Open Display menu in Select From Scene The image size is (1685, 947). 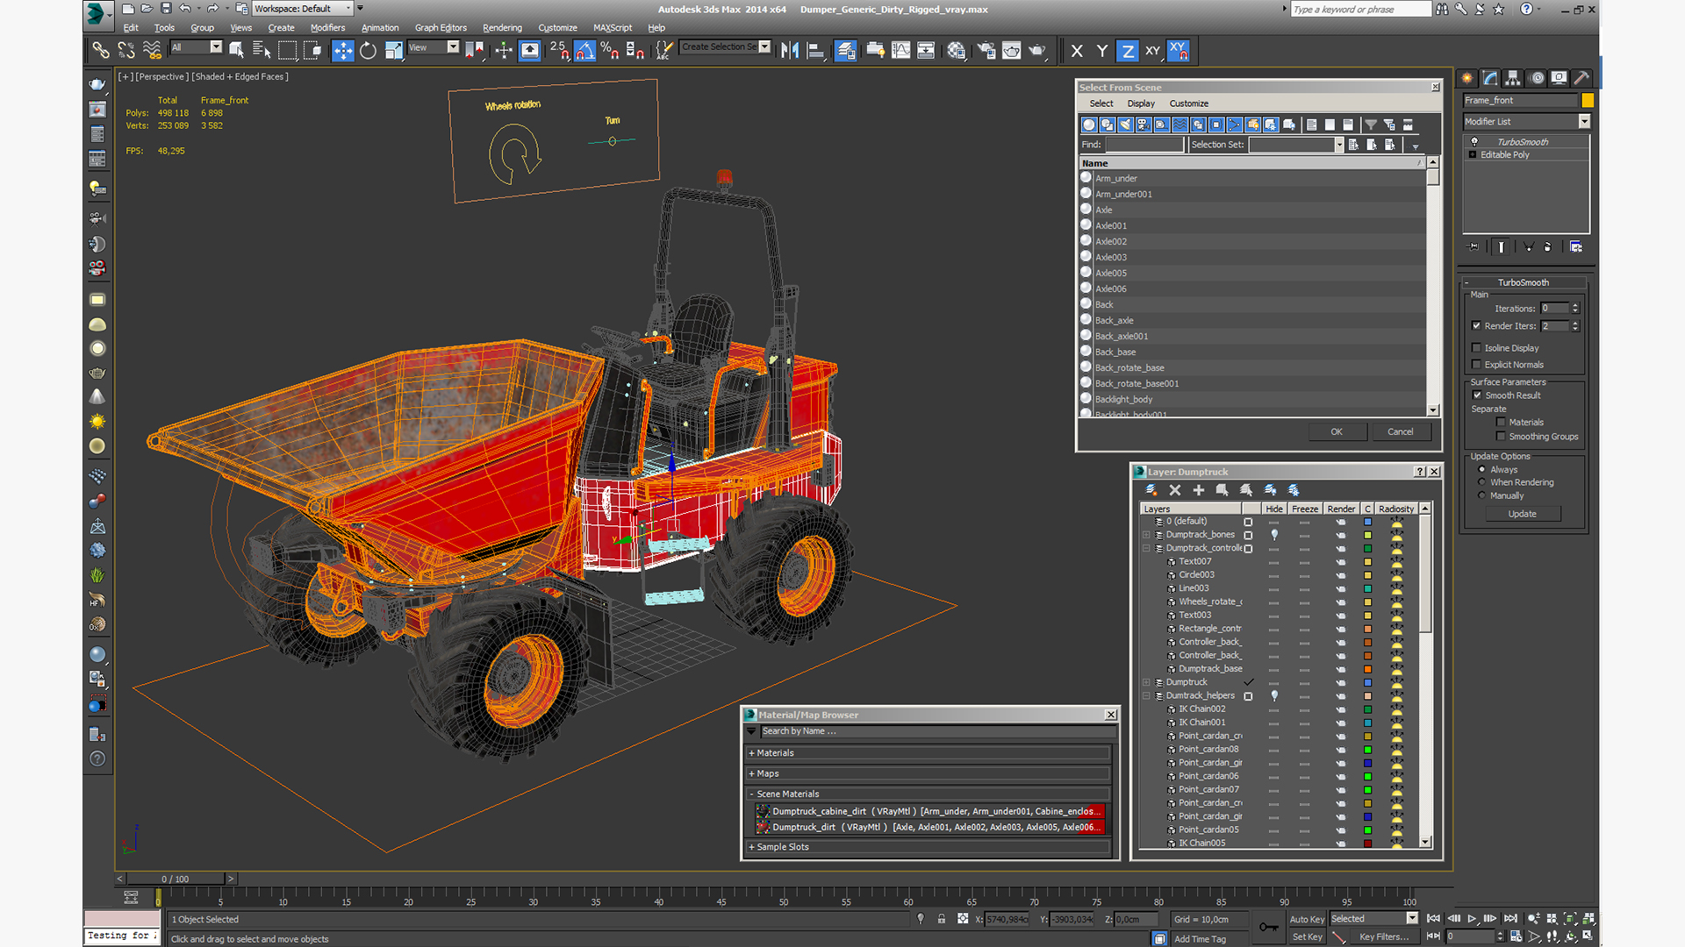[1141, 103]
